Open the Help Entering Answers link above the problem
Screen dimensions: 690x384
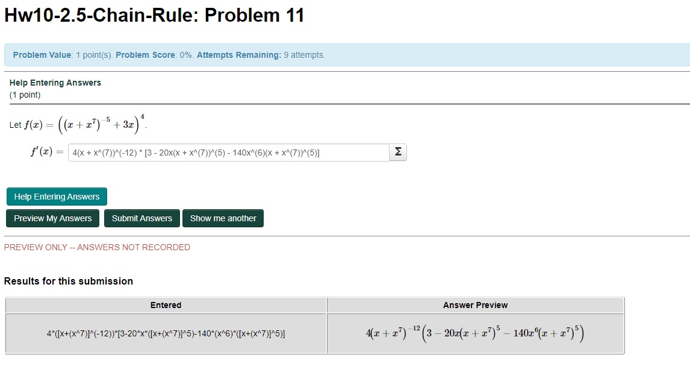coord(55,83)
